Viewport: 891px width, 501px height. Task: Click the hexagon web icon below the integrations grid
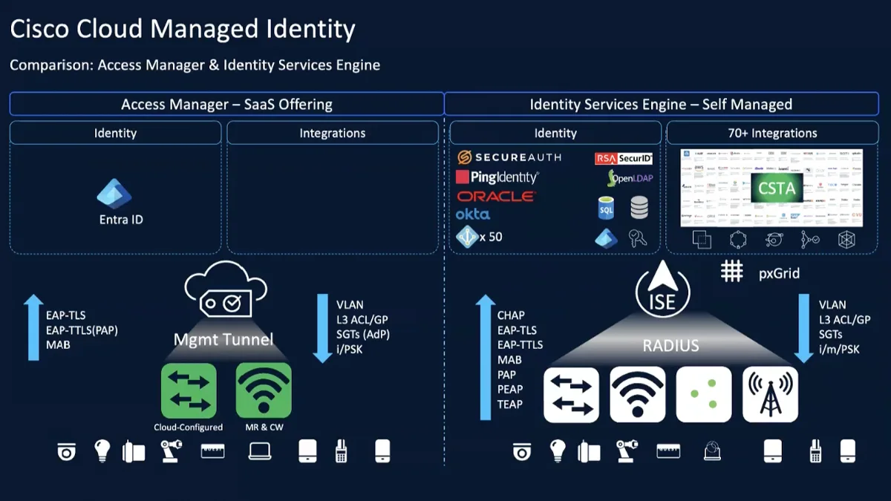(x=846, y=240)
